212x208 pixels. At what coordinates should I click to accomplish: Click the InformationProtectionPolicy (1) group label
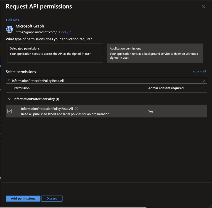pos(36,99)
